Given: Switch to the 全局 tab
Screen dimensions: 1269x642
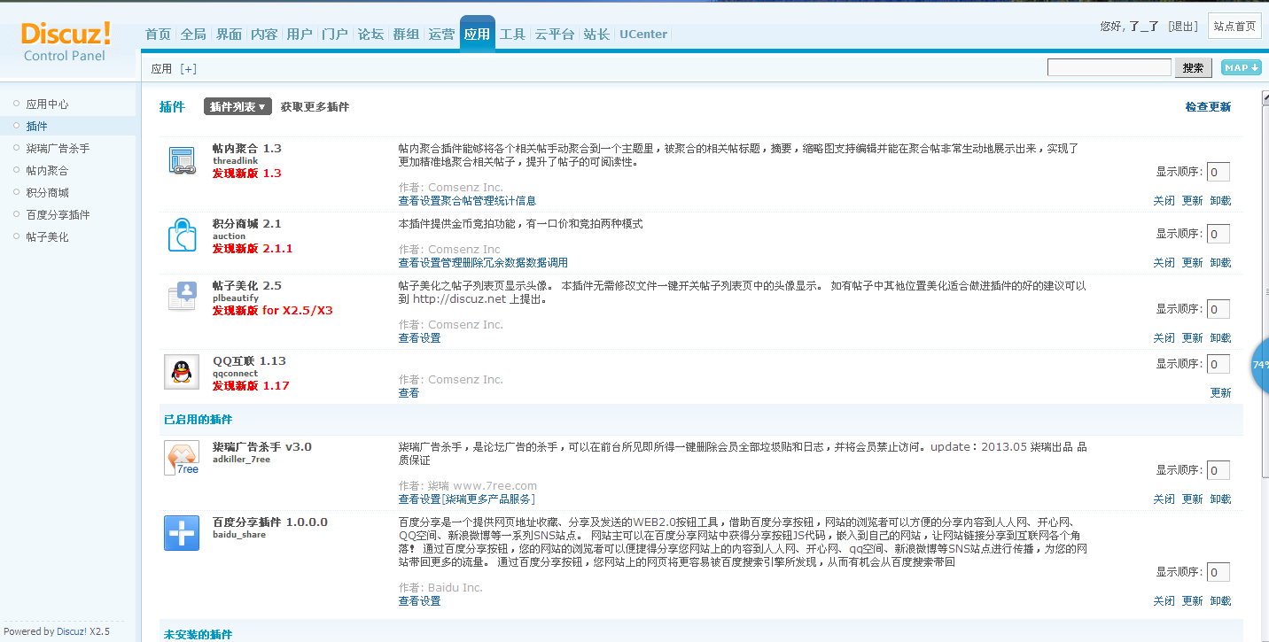Looking at the screenshot, I should [x=193, y=35].
